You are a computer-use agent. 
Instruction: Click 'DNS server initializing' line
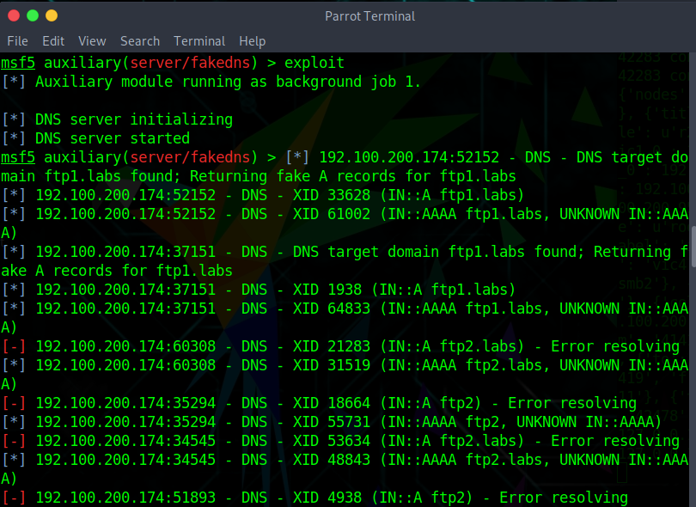coord(118,119)
